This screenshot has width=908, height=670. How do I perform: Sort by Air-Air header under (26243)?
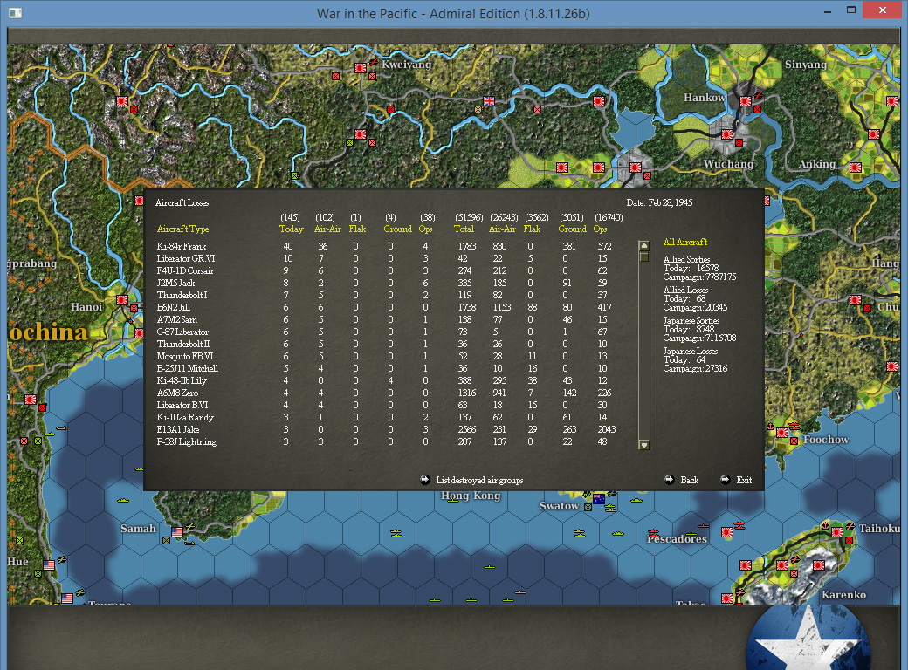point(502,229)
